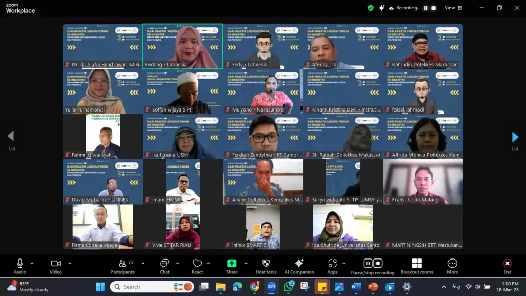Select Endang - Labnesia video tile

click(183, 46)
